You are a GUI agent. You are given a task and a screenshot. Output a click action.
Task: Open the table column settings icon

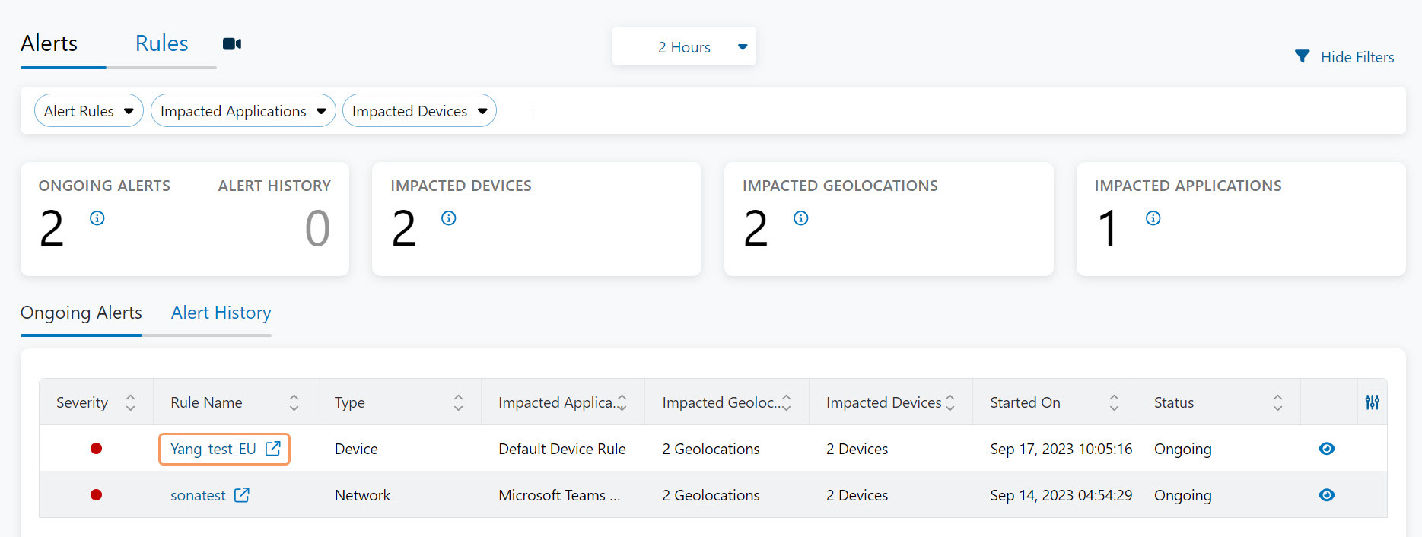pyautogui.click(x=1372, y=402)
